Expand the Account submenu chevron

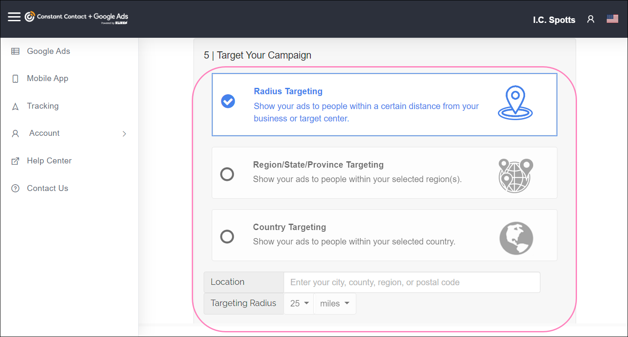(124, 134)
